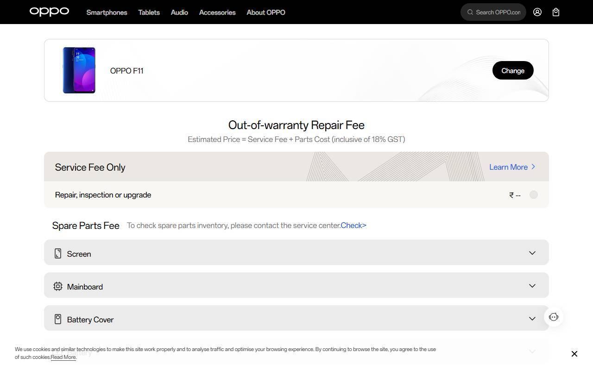This screenshot has height=370, width=593.
Task: Open the user account icon
Action: pyautogui.click(x=537, y=12)
